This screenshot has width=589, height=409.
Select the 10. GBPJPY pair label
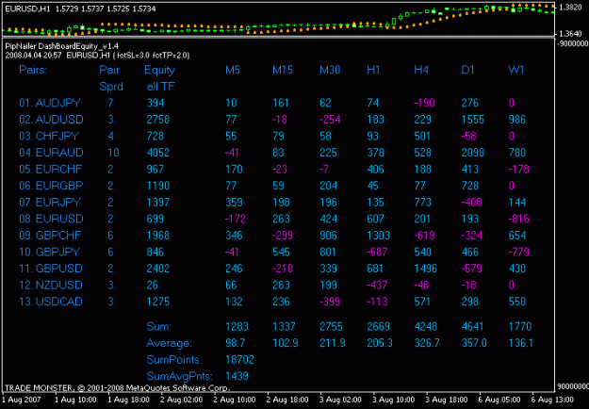(x=50, y=252)
